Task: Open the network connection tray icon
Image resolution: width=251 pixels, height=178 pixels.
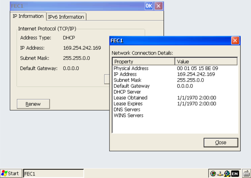Action: point(220,174)
